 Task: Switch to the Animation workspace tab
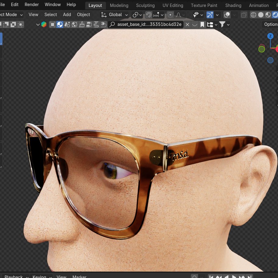coord(259,5)
